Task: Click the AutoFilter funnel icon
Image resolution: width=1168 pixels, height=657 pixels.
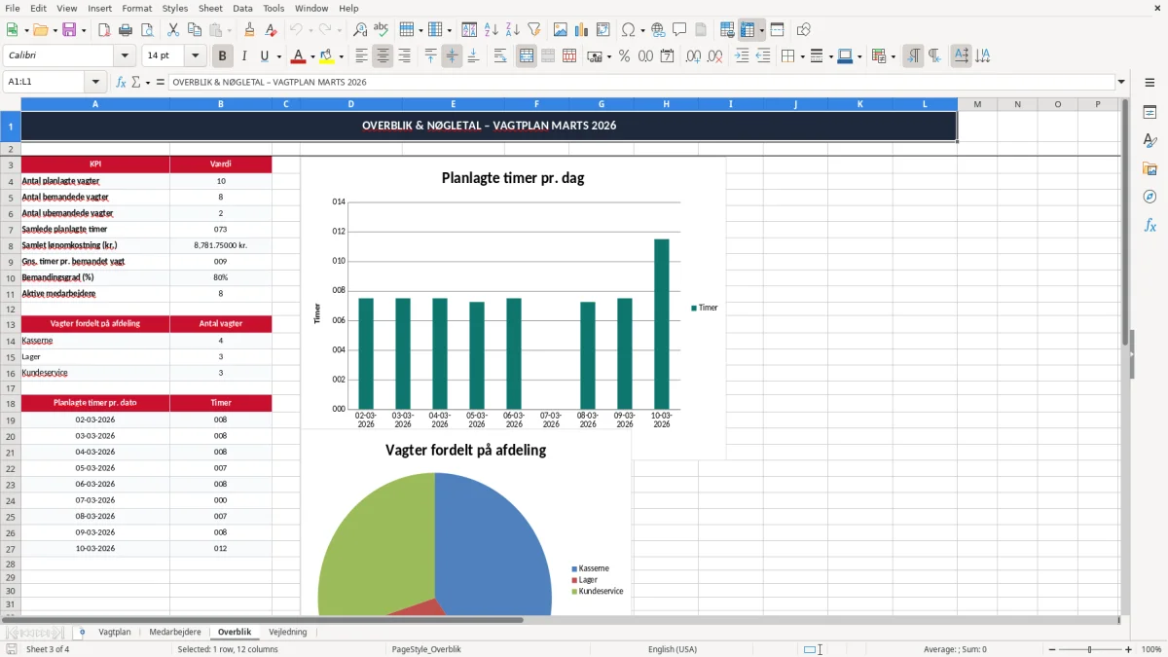Action: [x=533, y=30]
